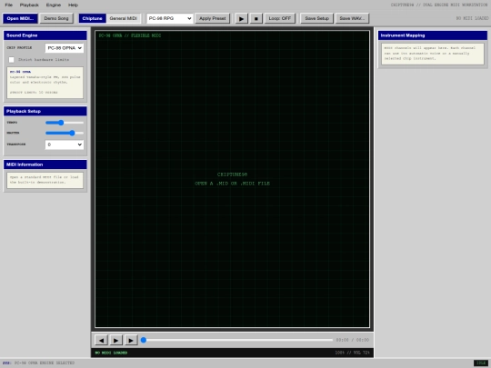Click the Save WAV... button

click(352, 18)
